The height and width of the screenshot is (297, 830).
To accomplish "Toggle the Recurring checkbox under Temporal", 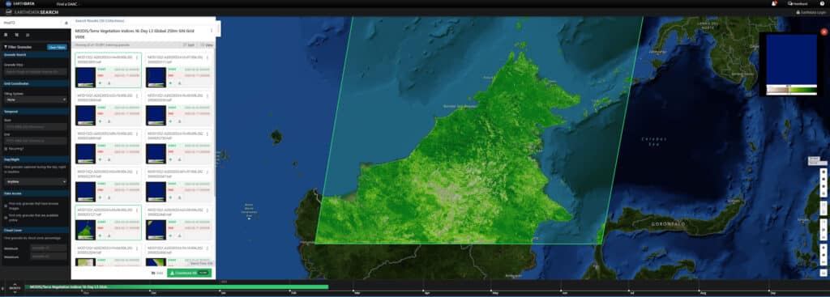I will [x=6, y=149].
